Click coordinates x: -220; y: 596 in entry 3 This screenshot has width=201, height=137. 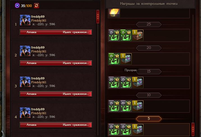44,86
